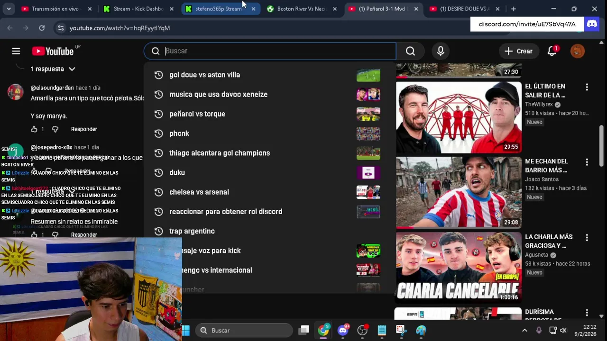607x341 pixels.
Task: Click the discord.com/invite link banner
Action: 527,24
